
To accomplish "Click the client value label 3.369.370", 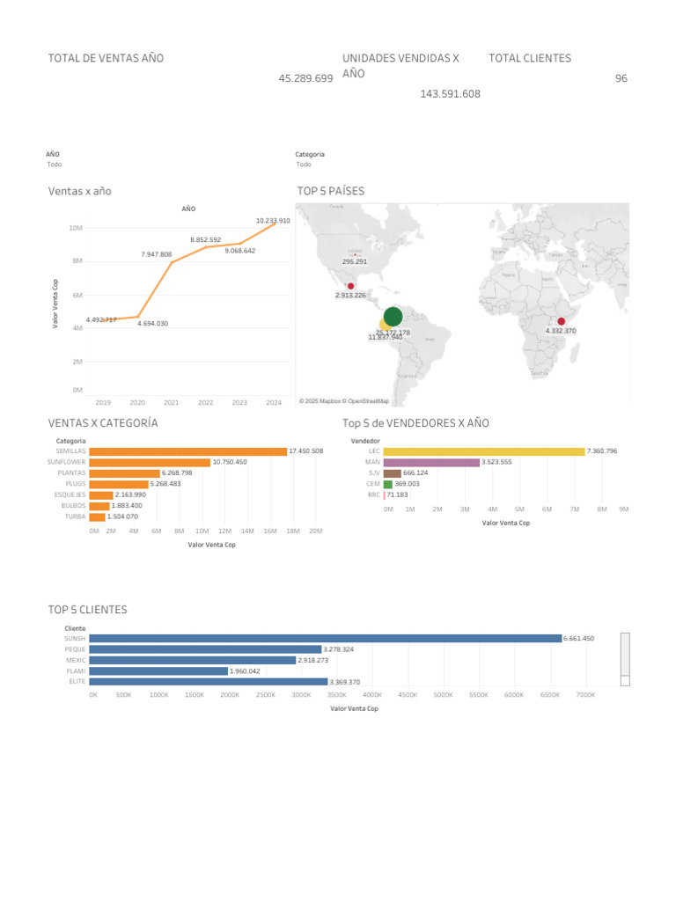I will pyautogui.click(x=345, y=682).
